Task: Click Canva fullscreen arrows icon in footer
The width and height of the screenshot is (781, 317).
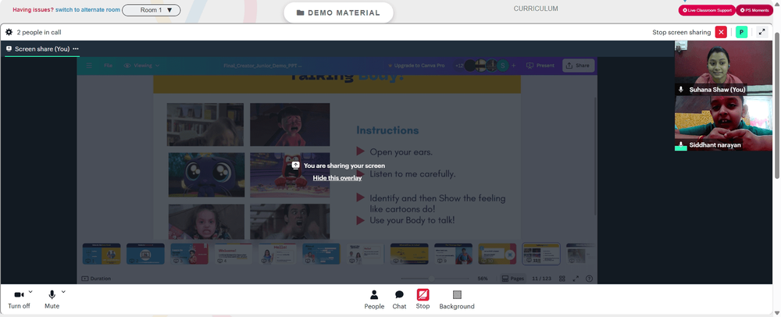Action: click(x=576, y=279)
